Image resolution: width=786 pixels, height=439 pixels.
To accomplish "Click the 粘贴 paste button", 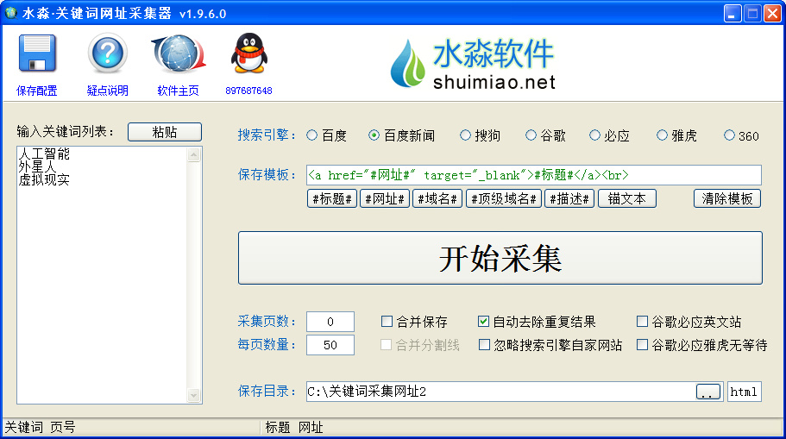I will click(x=165, y=132).
